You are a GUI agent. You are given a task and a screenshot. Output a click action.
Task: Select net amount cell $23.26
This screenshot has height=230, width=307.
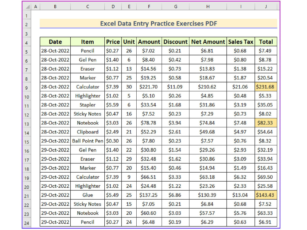pos(208,186)
